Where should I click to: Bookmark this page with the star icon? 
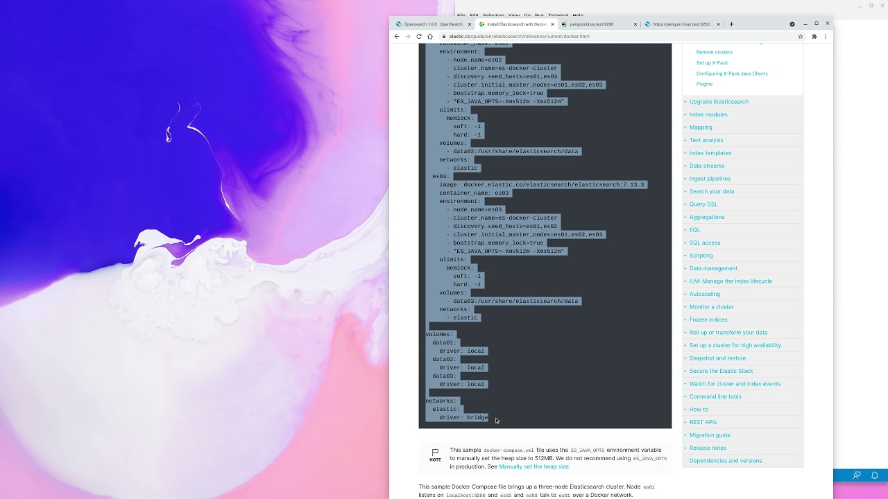801,36
